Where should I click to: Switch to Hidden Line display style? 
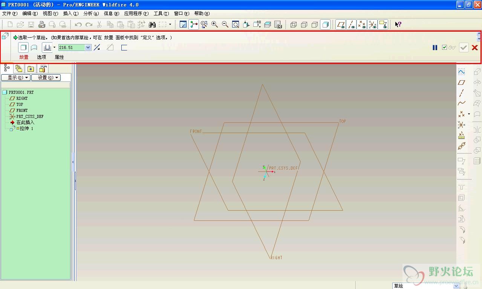[304, 24]
